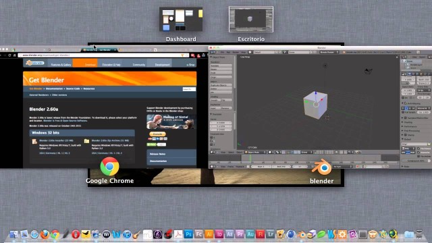Select the Escritorio desktop thumbnail

pyautogui.click(x=251, y=20)
